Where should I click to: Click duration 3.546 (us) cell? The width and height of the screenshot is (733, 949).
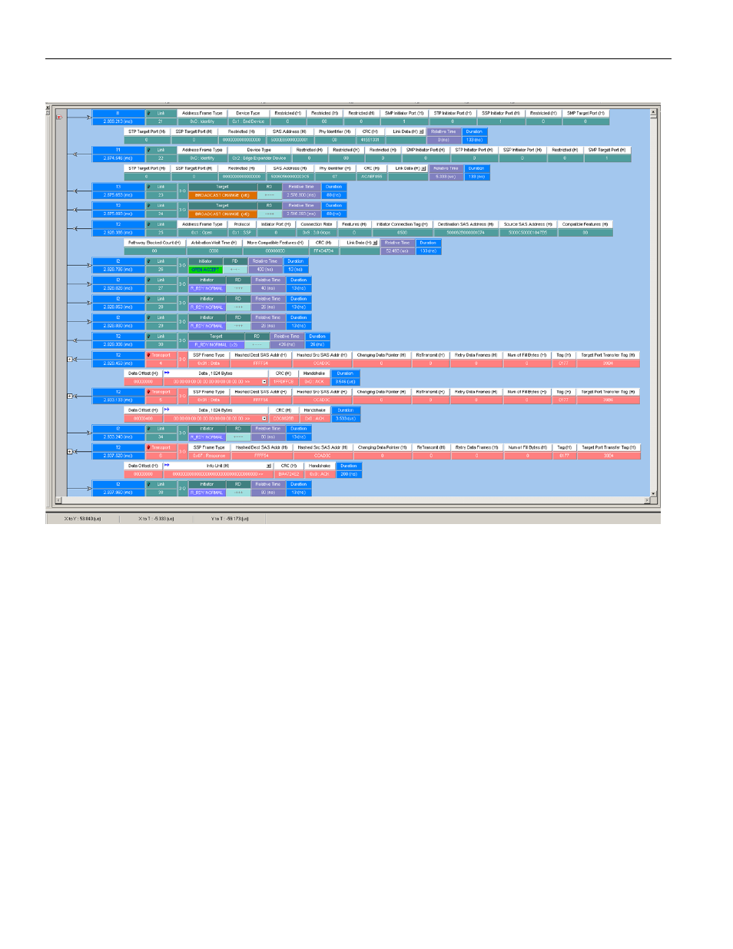[346, 382]
